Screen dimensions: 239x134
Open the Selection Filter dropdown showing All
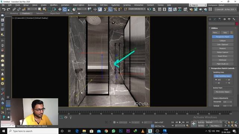click(32, 9)
